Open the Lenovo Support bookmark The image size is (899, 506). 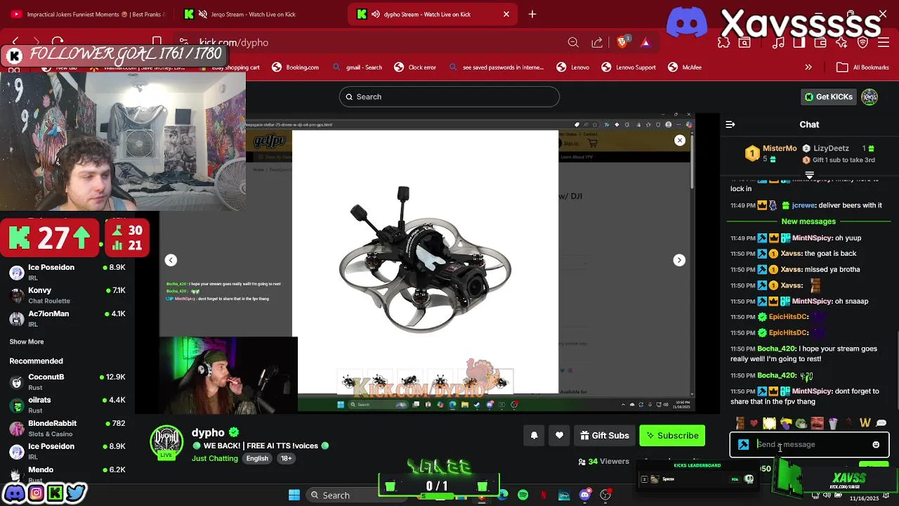(x=629, y=67)
